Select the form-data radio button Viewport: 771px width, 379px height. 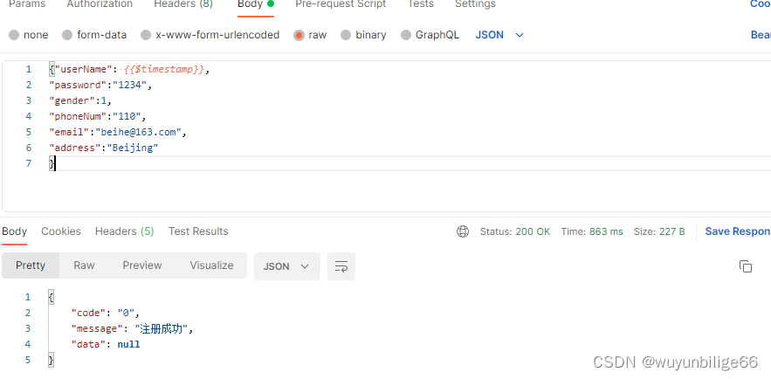[x=67, y=35]
